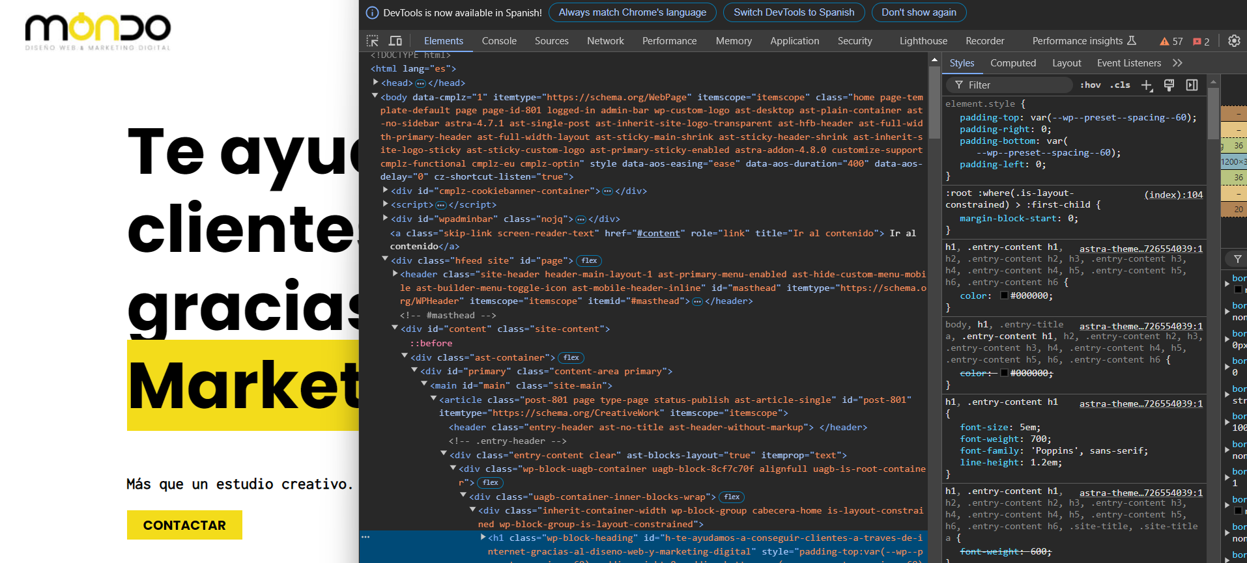Screen dimensions: 1247x563
Task: Click the Elements panel scrollbar thumb
Action: 934,103
